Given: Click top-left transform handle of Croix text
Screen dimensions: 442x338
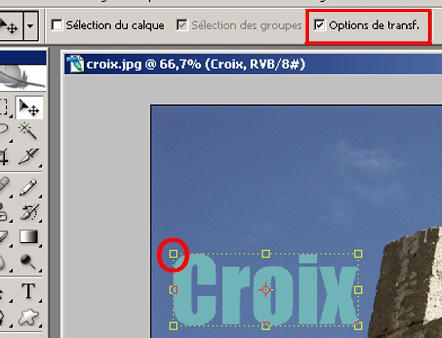Looking at the screenshot, I should (173, 254).
